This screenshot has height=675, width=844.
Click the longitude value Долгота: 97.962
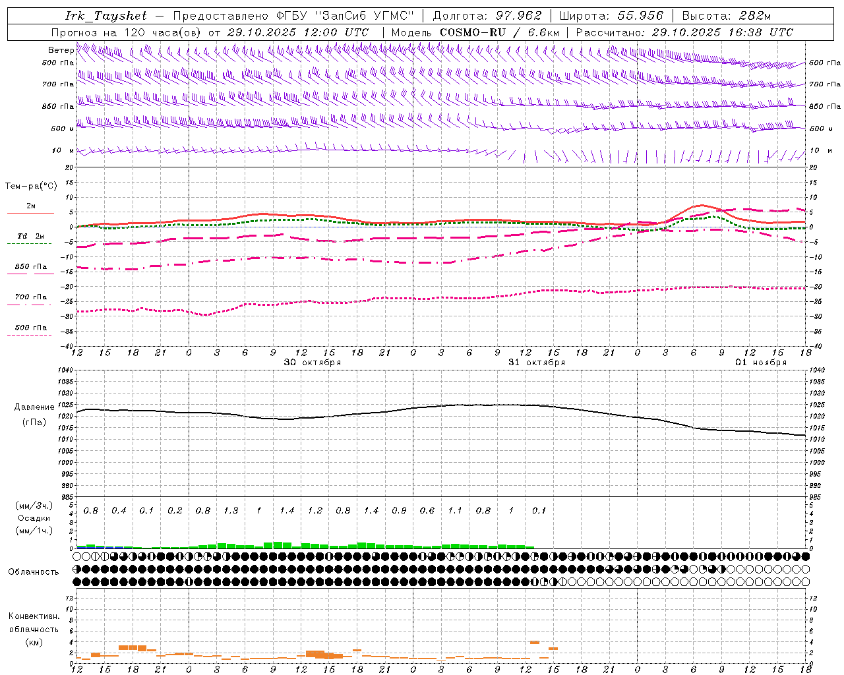[487, 16]
